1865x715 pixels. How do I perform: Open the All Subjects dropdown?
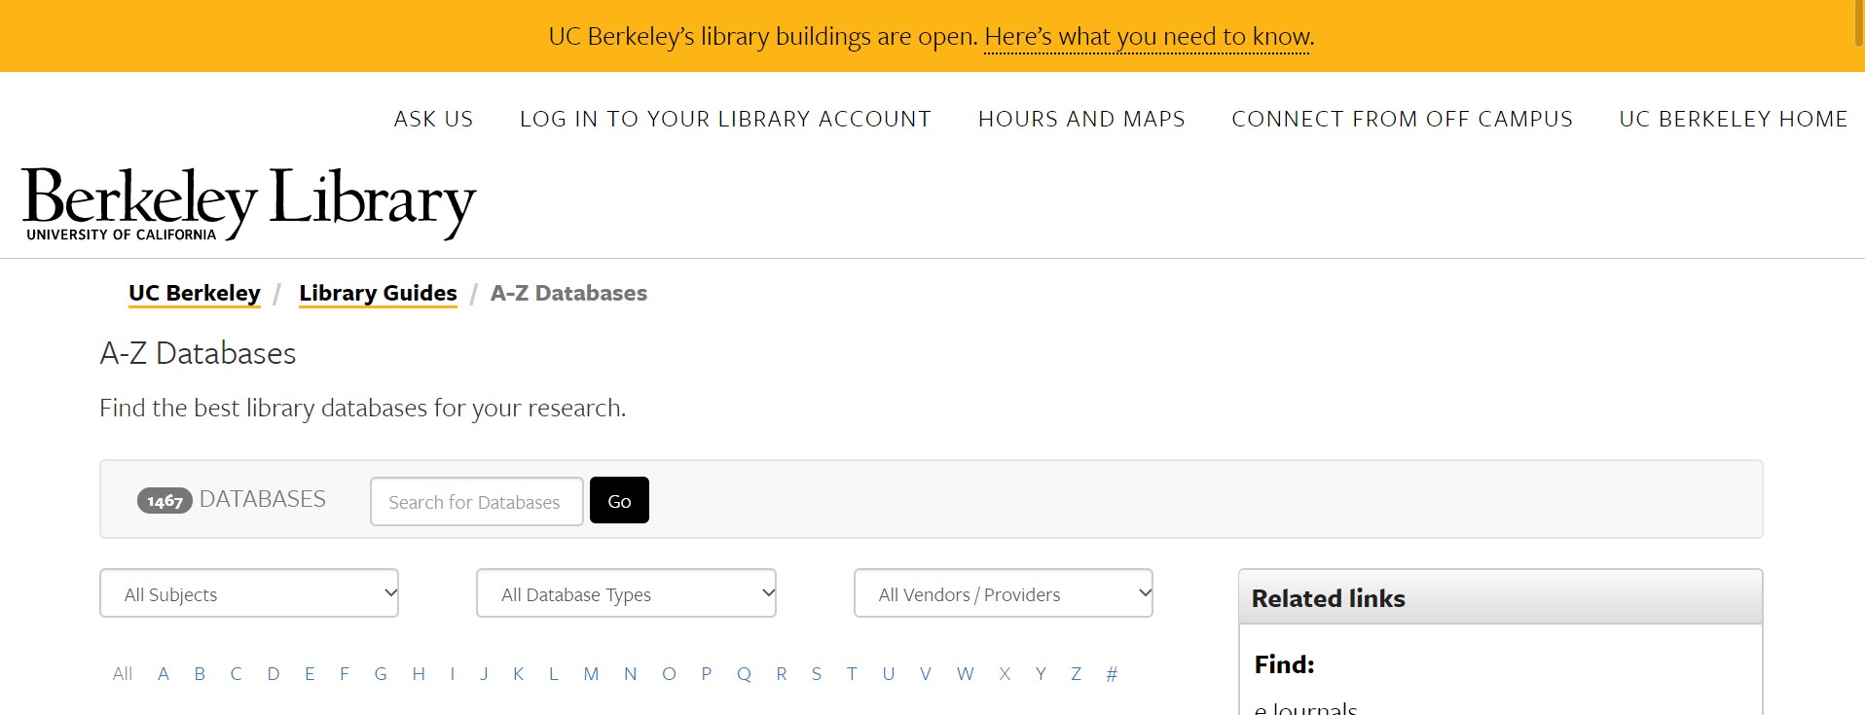(x=249, y=593)
